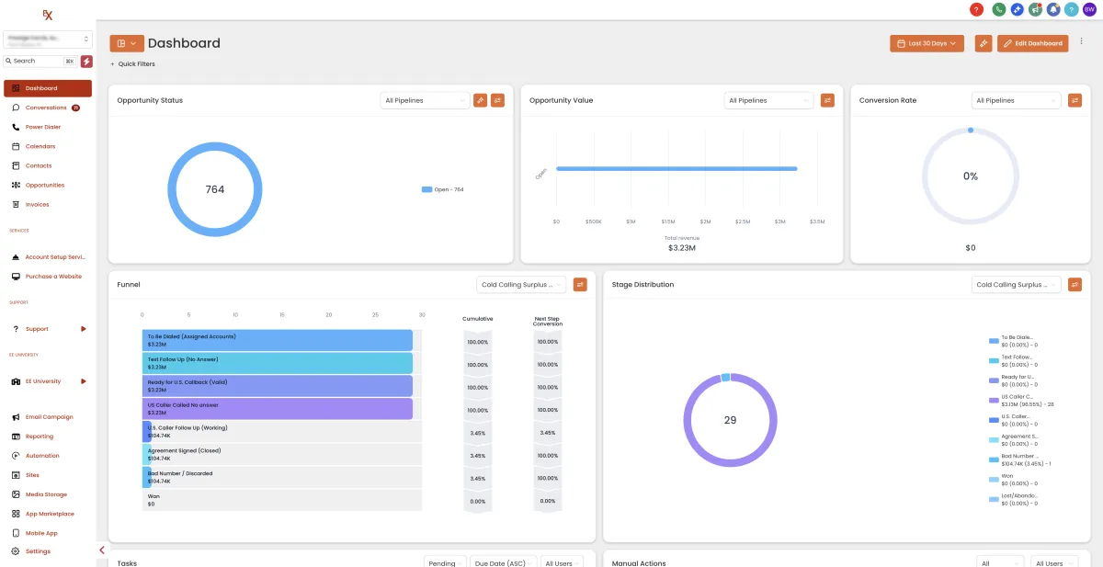Open the notifications bell icon
Image resolution: width=1103 pixels, height=567 pixels.
tap(1053, 9)
